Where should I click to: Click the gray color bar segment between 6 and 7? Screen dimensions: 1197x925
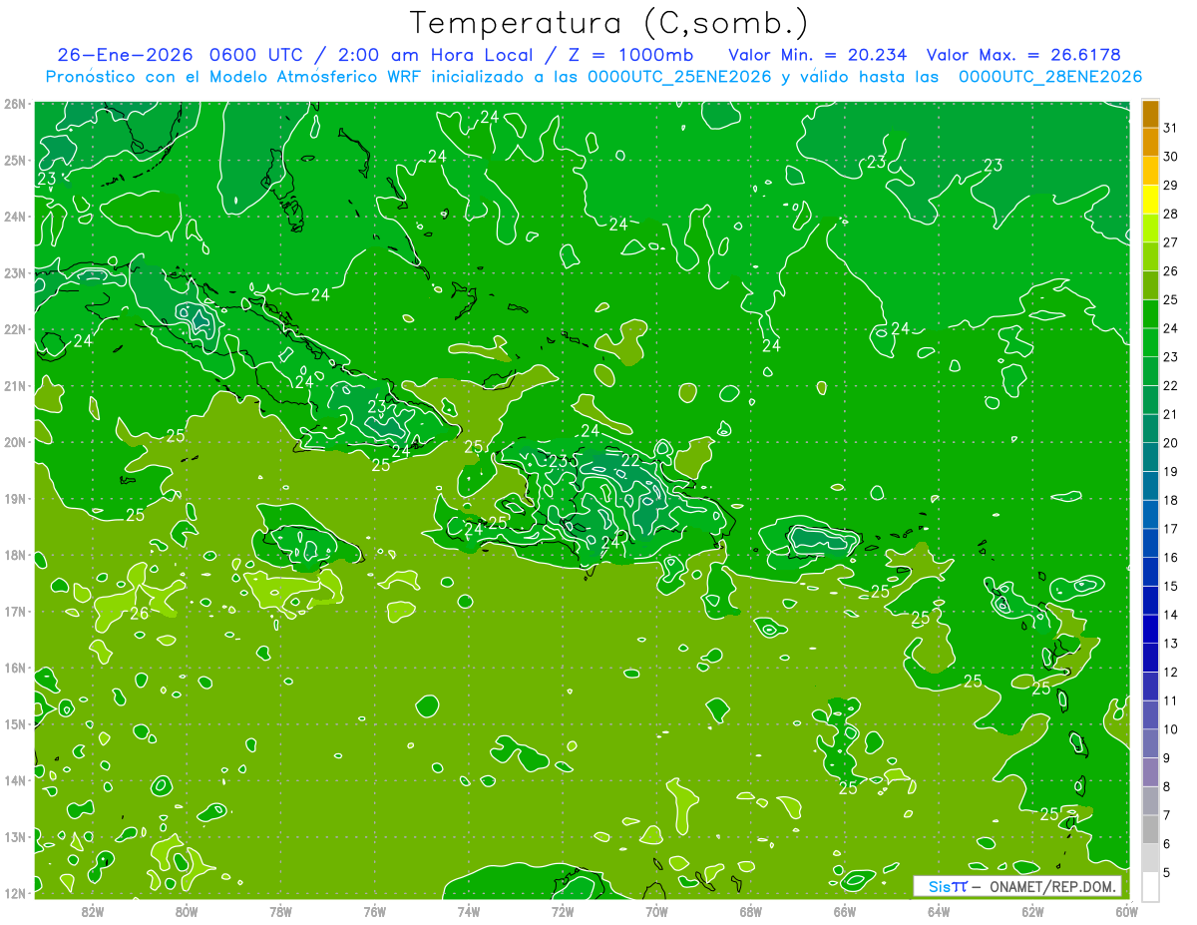click(x=1150, y=829)
